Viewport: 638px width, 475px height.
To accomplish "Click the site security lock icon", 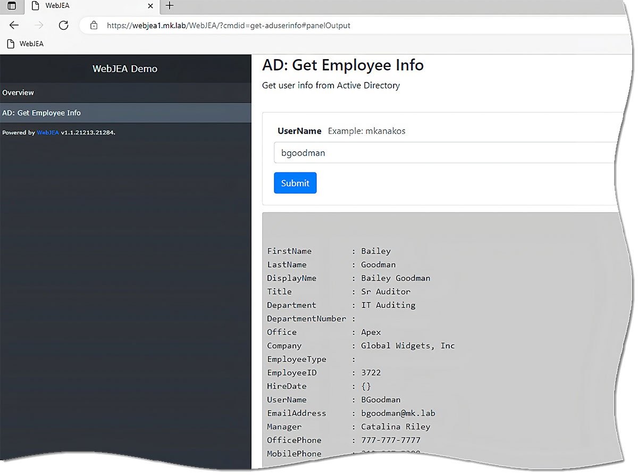I will [94, 25].
